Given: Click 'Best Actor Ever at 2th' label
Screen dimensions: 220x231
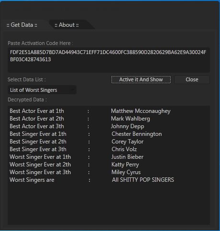Looking at the screenshot, I should 37,119.
